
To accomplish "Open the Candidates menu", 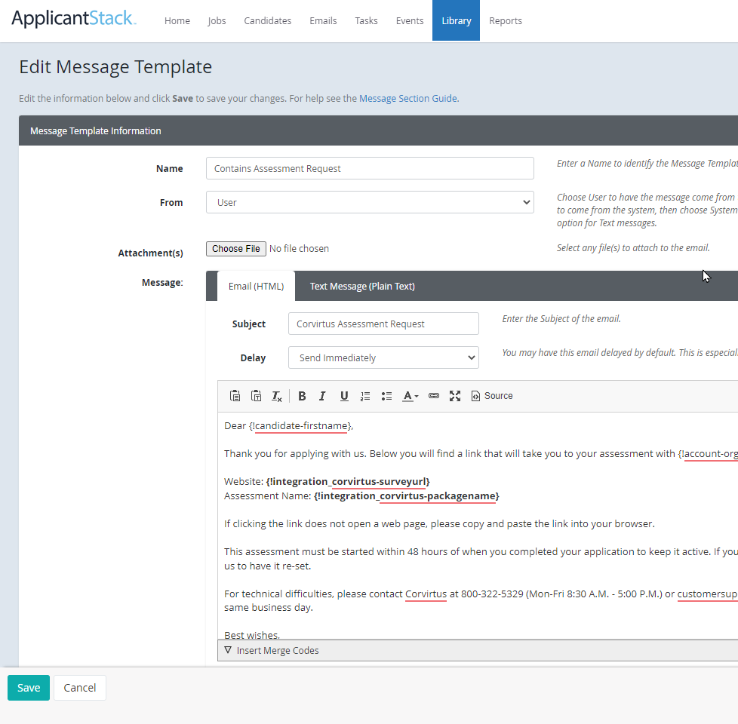I will (x=267, y=20).
